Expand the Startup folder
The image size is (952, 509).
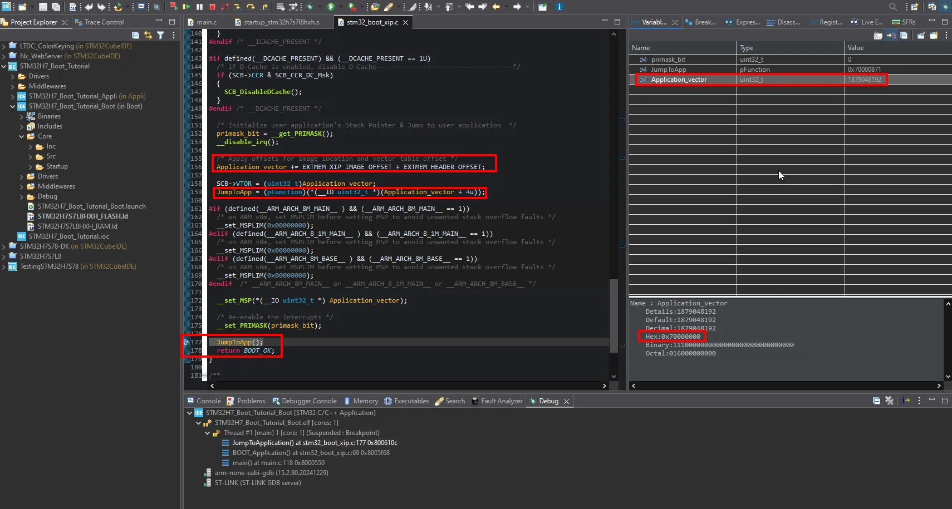coord(31,166)
